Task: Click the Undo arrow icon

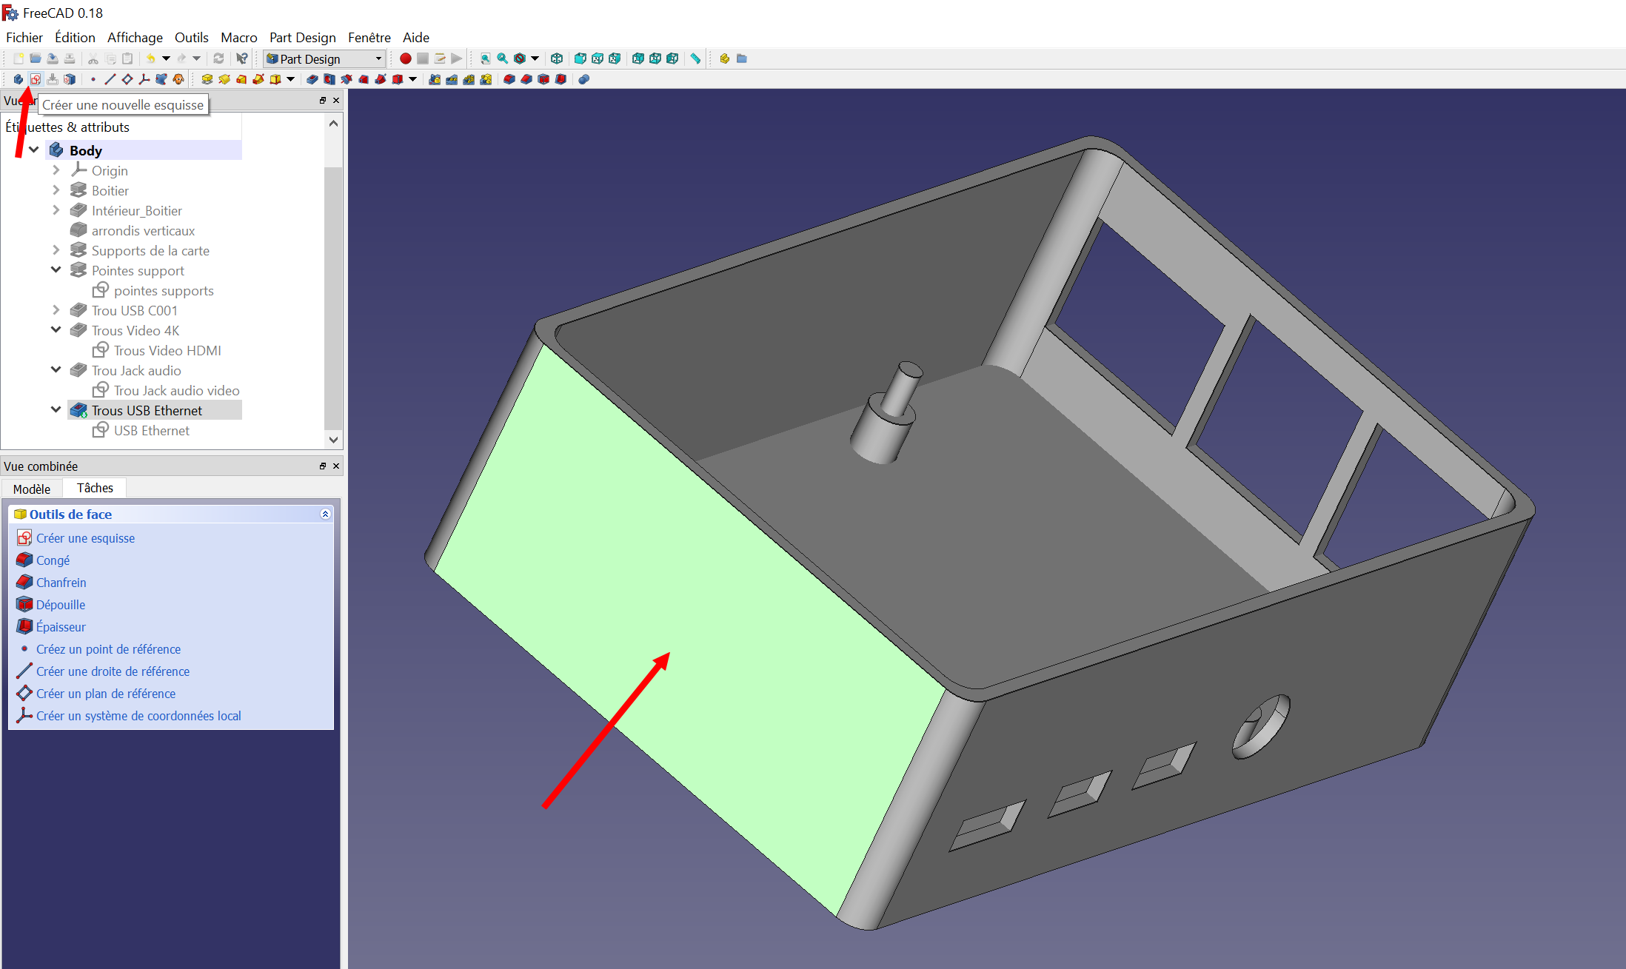Action: pos(151,58)
